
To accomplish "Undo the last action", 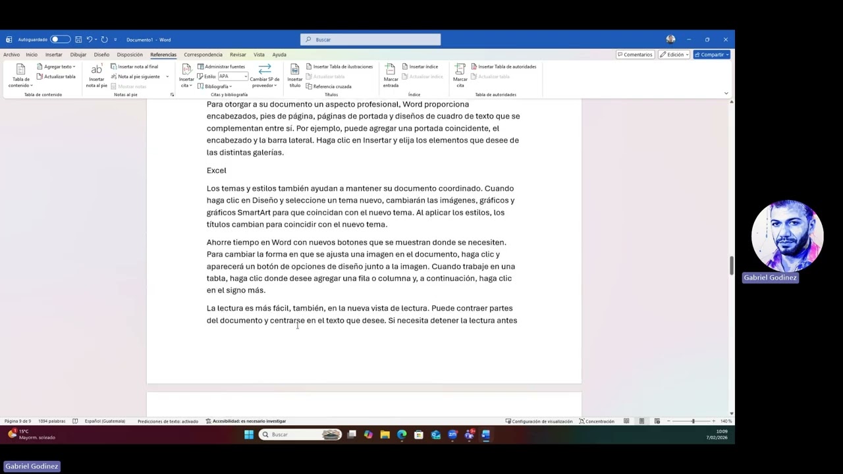I will click(89, 39).
